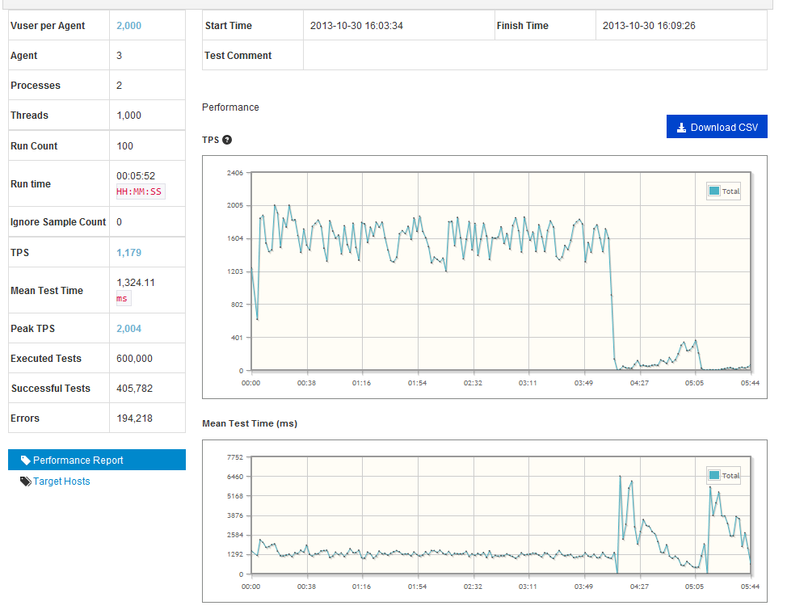Download the CSV report
The height and width of the screenshot is (614, 787).
(x=717, y=127)
